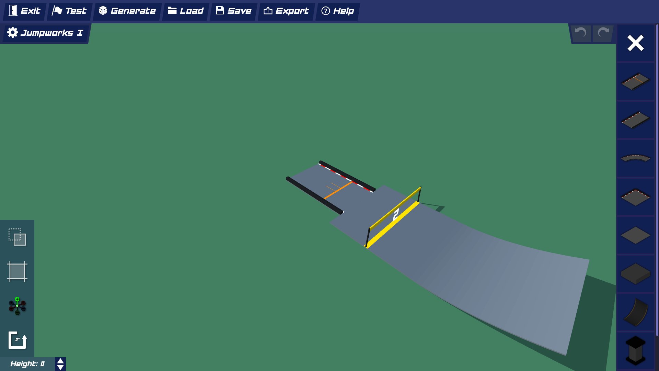
Task: Redo the last undone action
Action: [603, 33]
